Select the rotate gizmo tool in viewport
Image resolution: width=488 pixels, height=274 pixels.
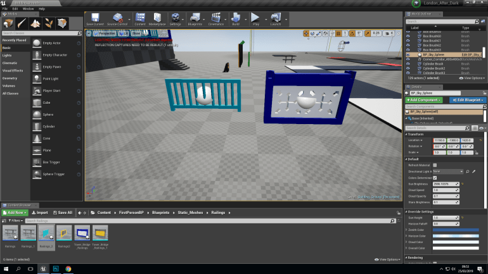point(312,34)
